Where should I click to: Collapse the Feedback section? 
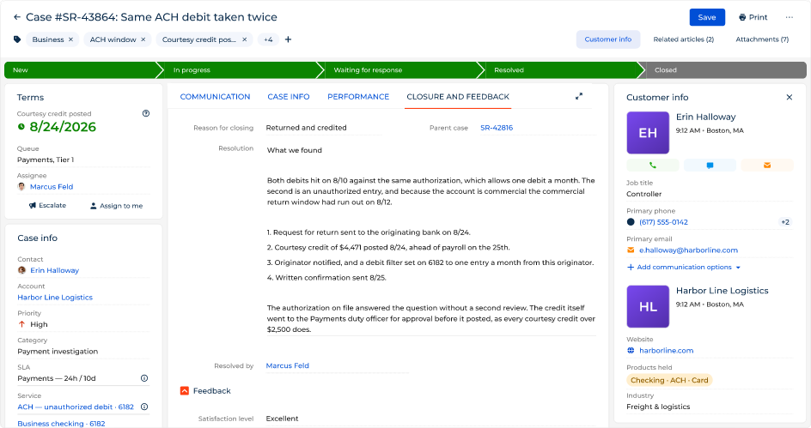point(185,391)
